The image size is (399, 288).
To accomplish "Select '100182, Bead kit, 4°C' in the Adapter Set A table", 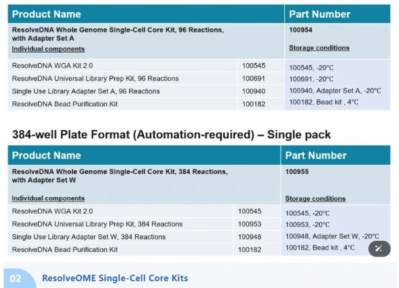I will (x=323, y=102).
